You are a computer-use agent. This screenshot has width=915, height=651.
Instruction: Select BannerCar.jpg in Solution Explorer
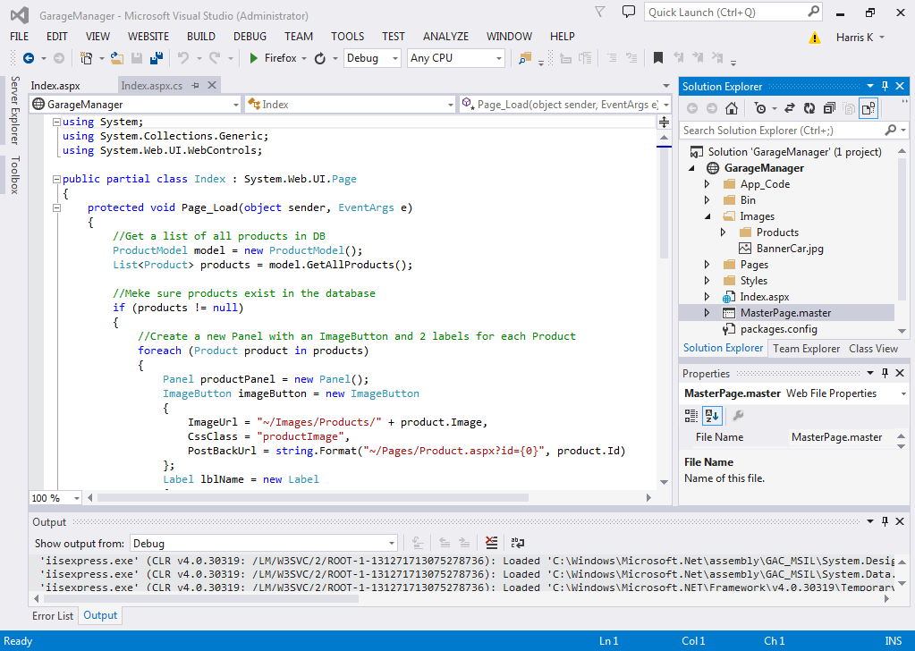click(789, 249)
